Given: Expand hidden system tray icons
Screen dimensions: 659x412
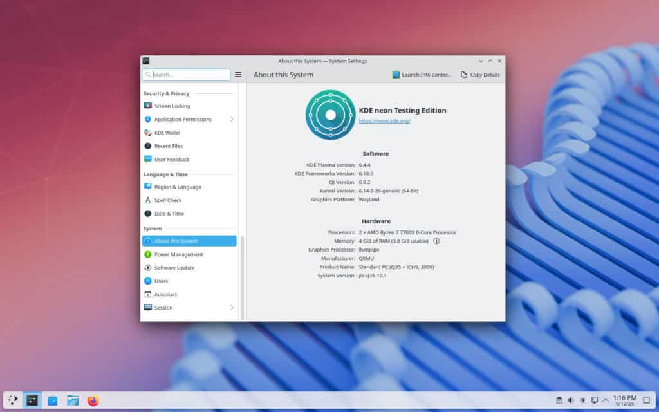Looking at the screenshot, I should pyautogui.click(x=606, y=400).
